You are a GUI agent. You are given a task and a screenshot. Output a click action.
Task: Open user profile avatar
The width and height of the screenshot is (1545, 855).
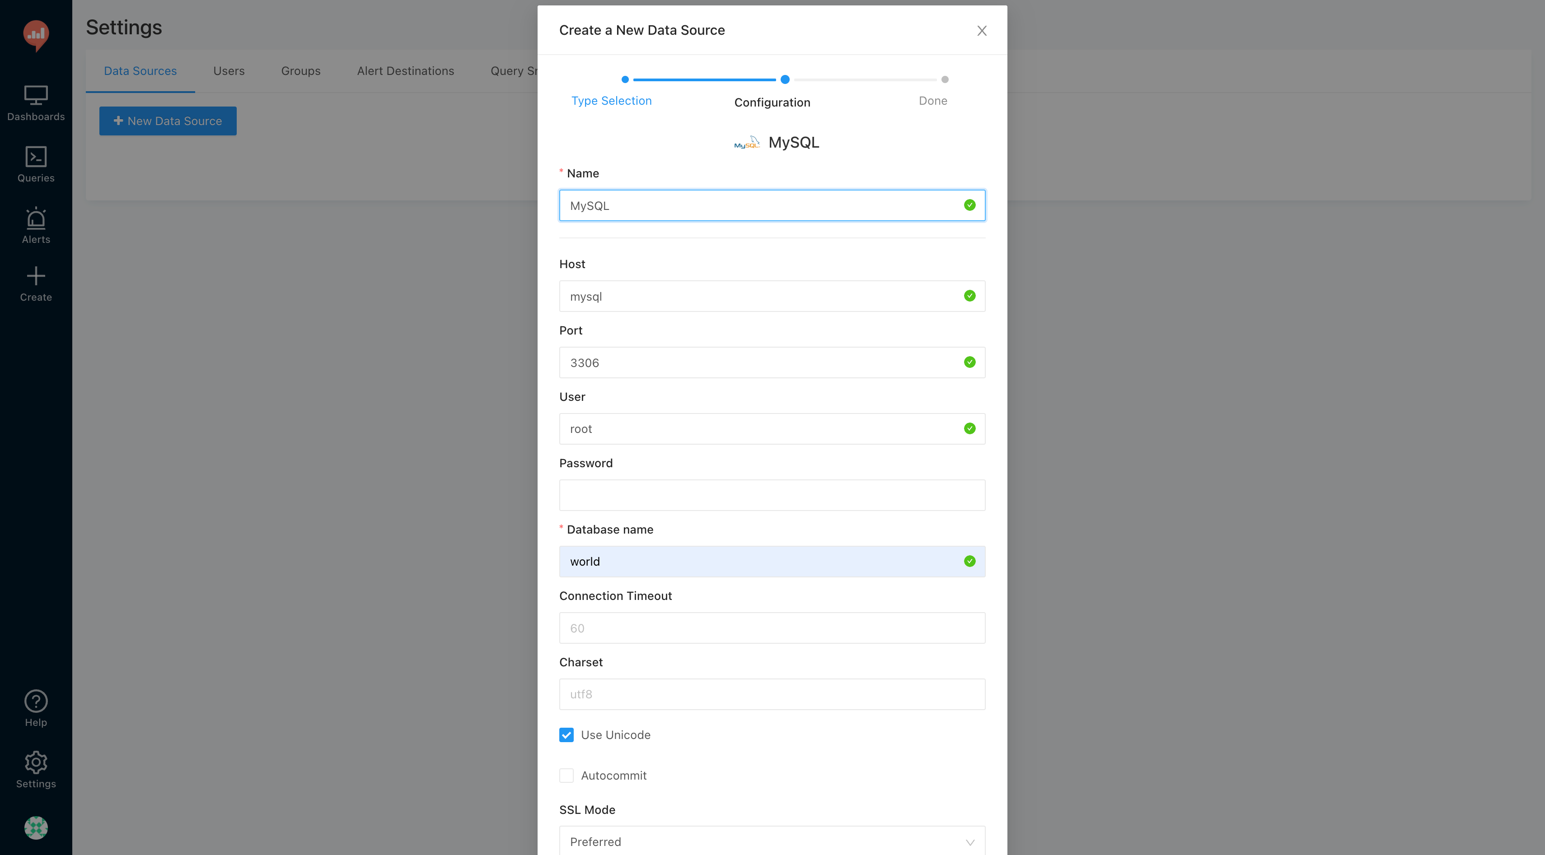[36, 827]
